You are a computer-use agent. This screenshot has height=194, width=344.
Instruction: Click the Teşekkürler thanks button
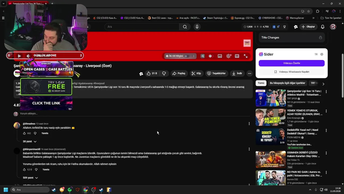pos(216,73)
